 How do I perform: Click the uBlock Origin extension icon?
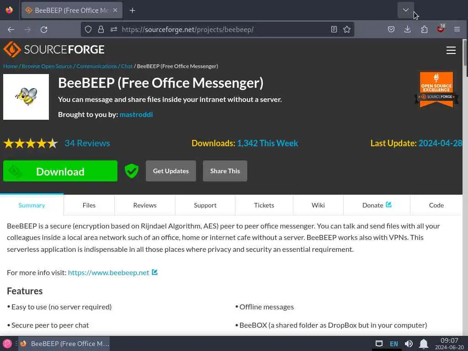441,29
